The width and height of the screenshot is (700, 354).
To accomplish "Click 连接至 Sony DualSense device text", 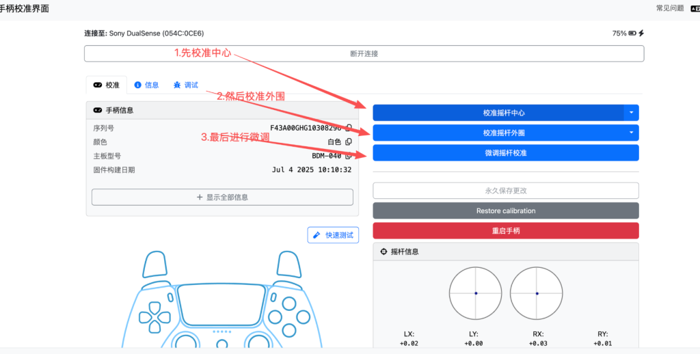I will click(144, 33).
